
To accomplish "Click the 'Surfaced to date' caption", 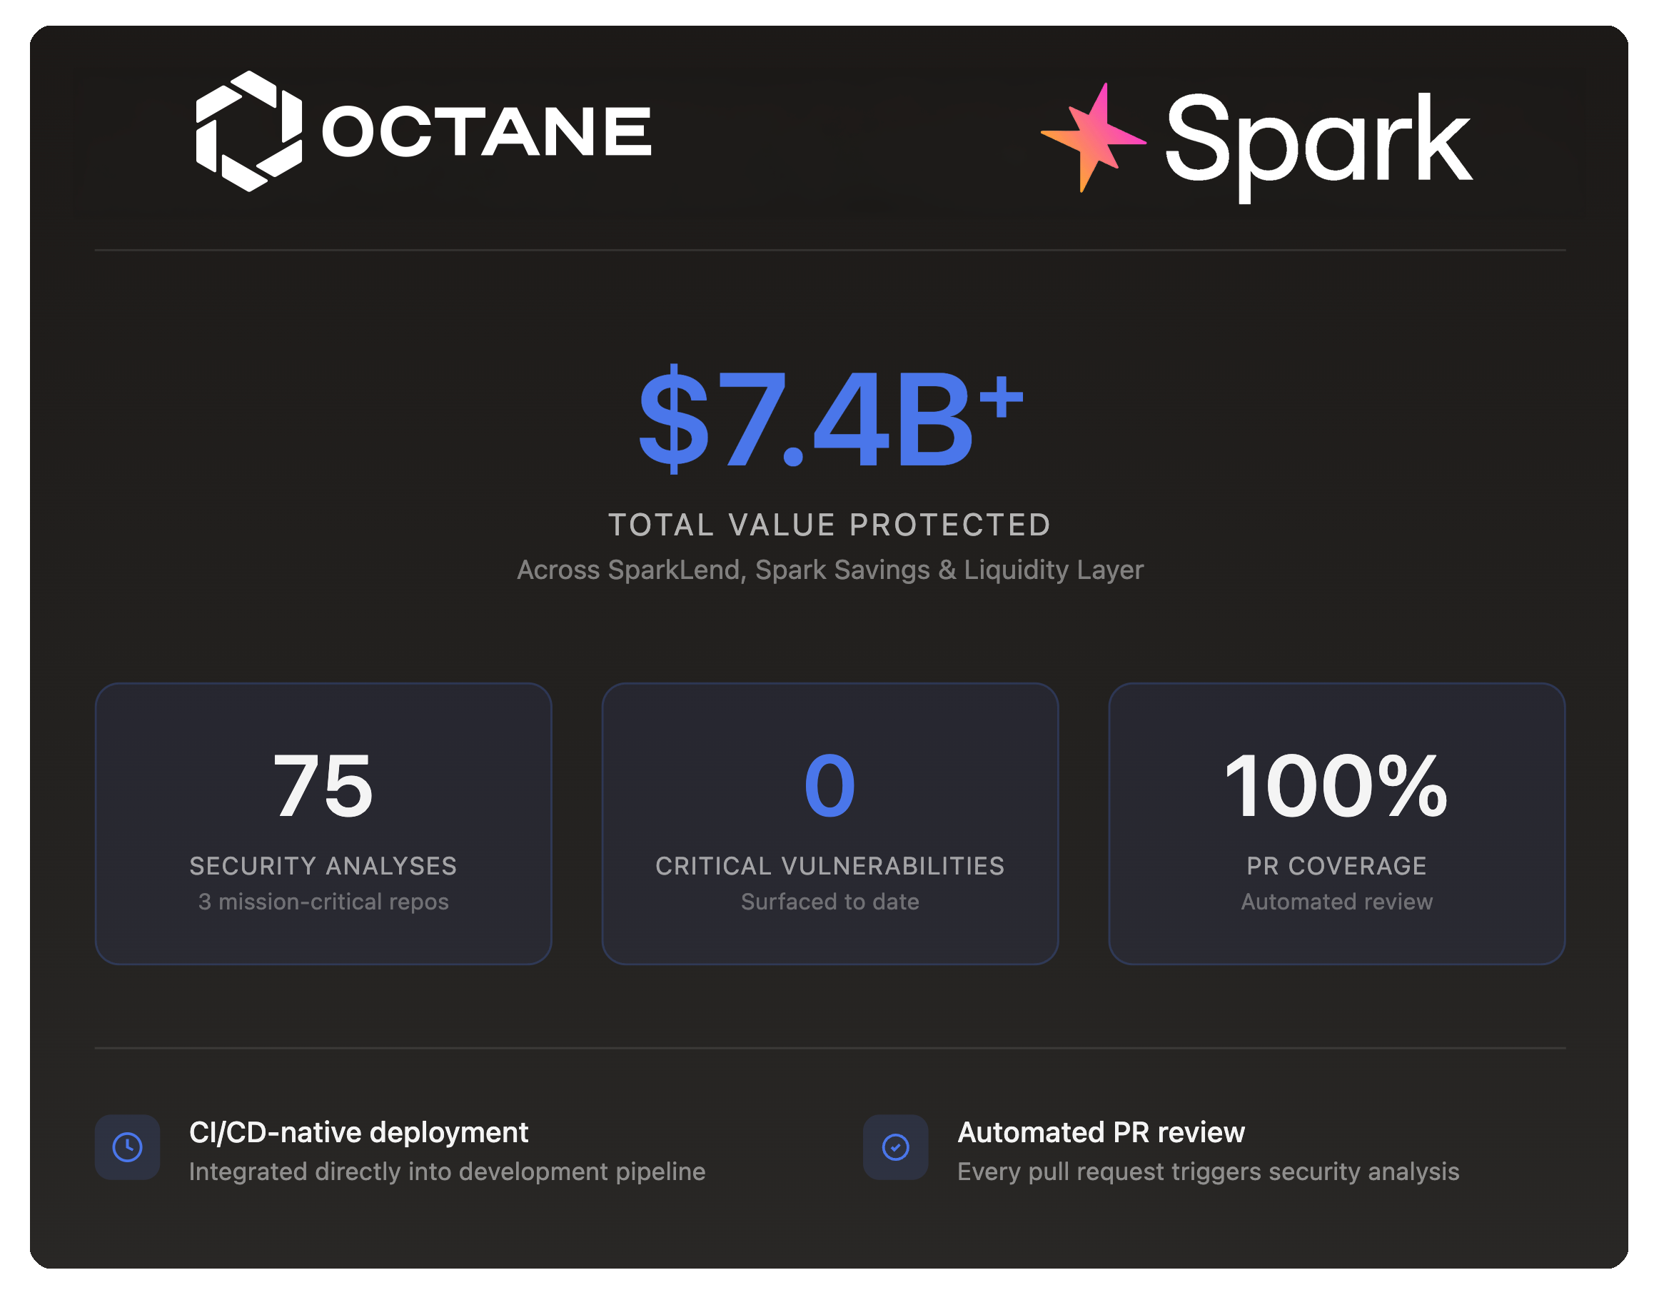I will click(x=829, y=902).
